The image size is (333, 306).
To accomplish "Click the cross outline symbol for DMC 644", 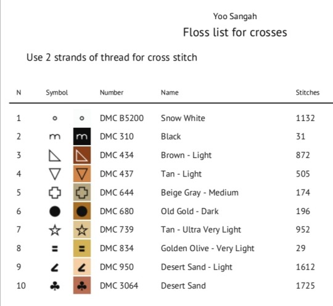I will point(55,192).
